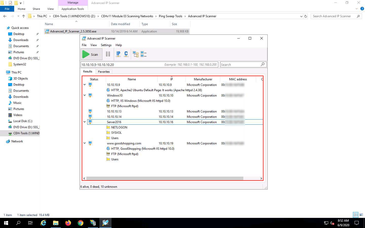365x228 pixels.
Task: Click the NETLOGON share folder icon
Action: 108,127
